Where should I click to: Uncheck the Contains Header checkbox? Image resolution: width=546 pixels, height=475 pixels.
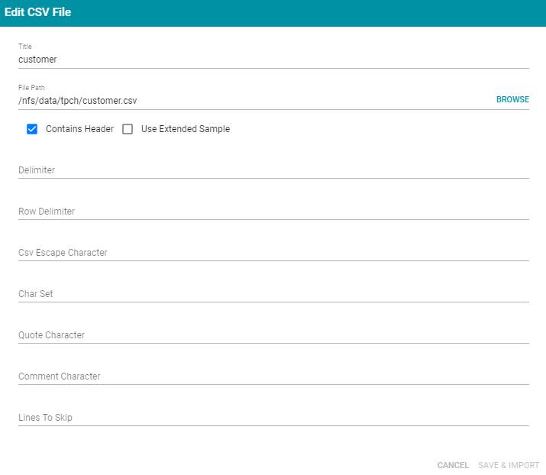(32, 129)
